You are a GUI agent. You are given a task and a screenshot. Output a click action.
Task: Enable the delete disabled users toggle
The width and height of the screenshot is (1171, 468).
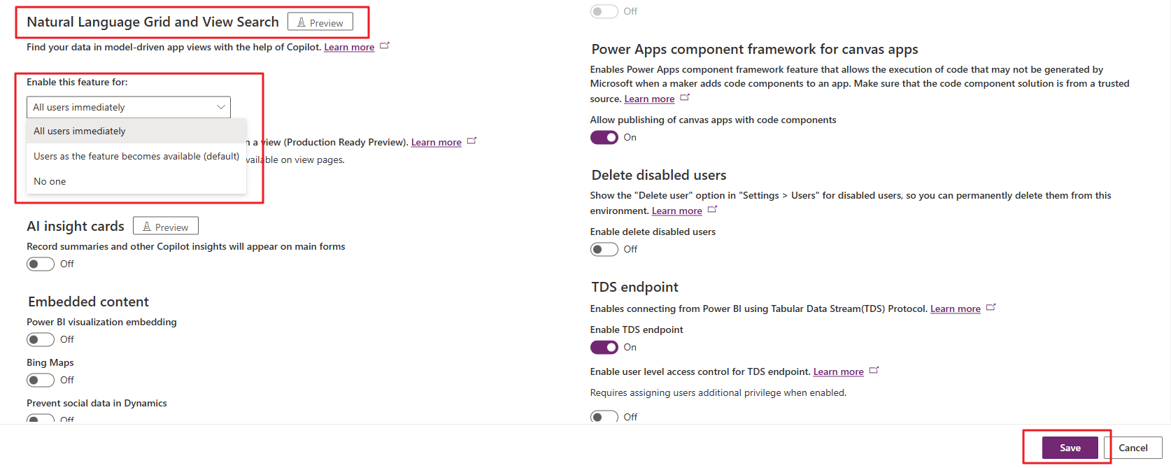coord(604,250)
